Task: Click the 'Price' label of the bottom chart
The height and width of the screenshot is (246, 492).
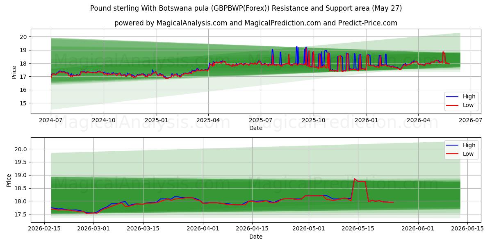Action: [x=9, y=180]
